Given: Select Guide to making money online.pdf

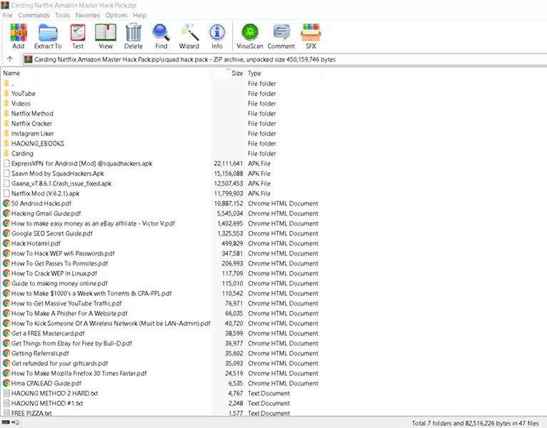Looking at the screenshot, I should [x=59, y=283].
